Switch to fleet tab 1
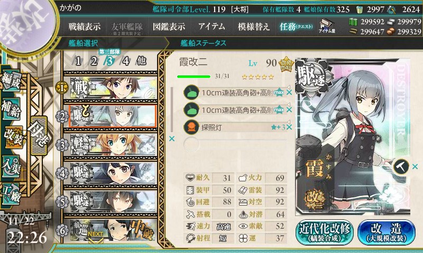 pos(78,61)
